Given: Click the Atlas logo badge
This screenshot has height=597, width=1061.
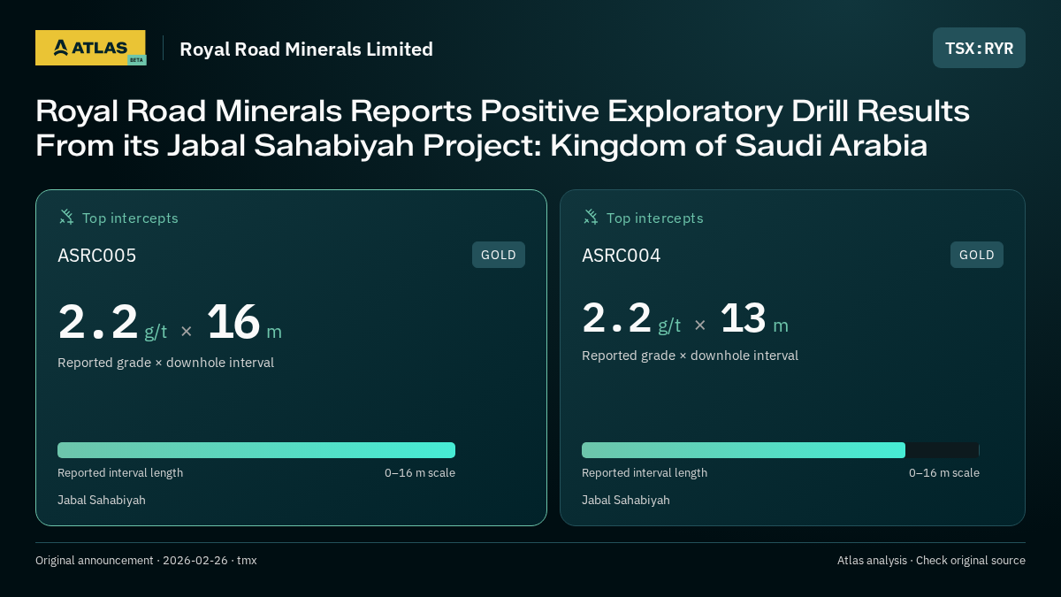Looking at the screenshot, I should 91,48.
